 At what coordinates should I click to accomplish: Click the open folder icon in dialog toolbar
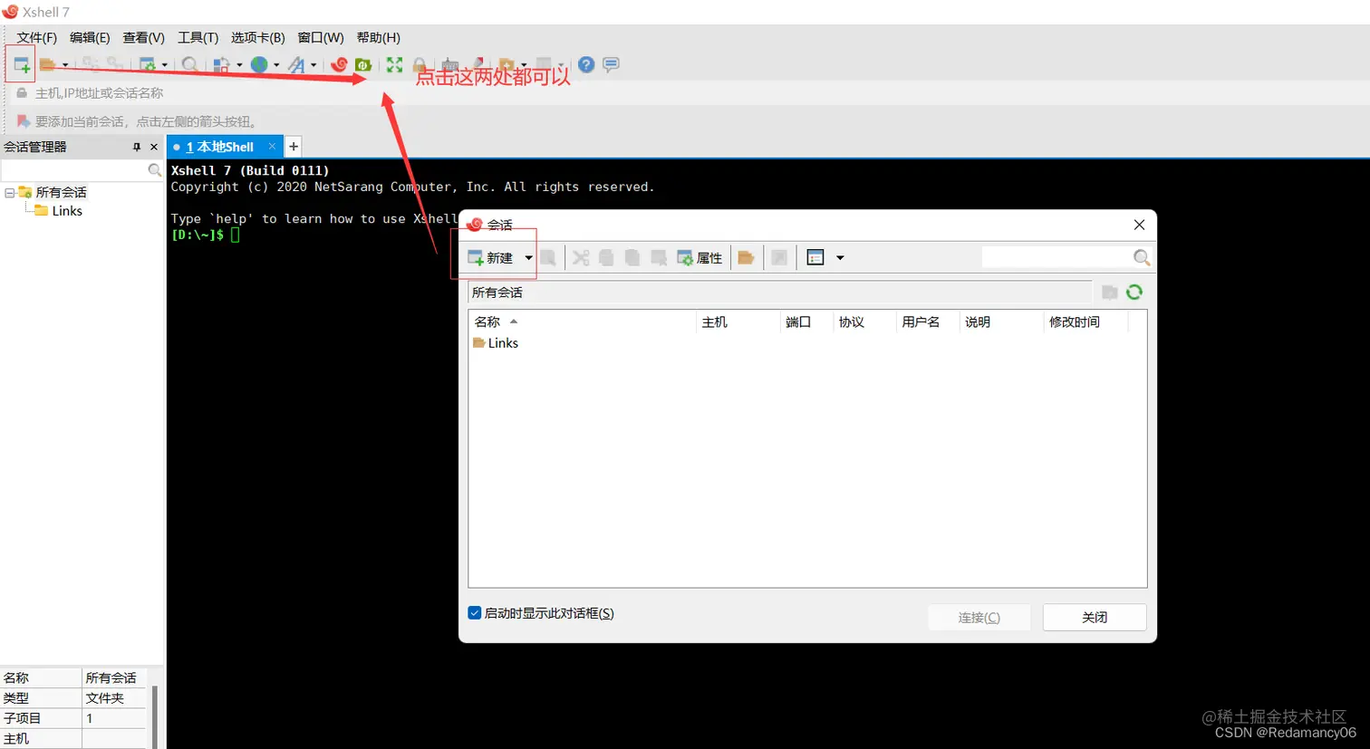[x=746, y=258]
